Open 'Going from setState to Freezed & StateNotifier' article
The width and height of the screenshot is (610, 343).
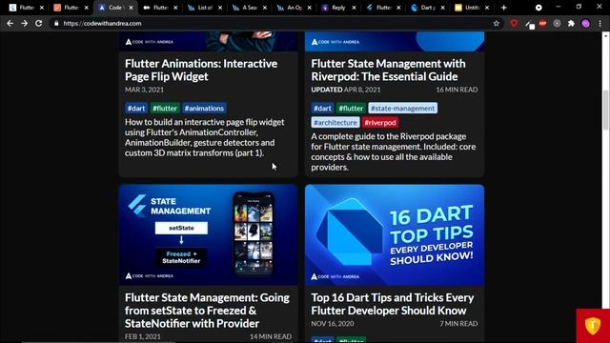pos(207,311)
